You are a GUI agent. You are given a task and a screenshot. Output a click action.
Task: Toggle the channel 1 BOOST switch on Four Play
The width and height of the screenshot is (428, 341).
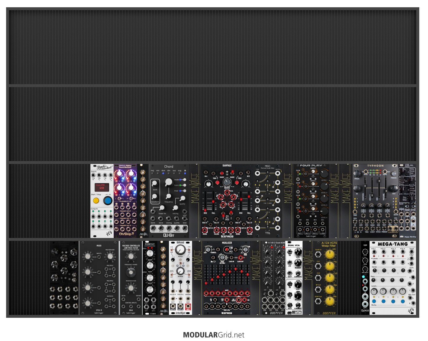point(313,171)
